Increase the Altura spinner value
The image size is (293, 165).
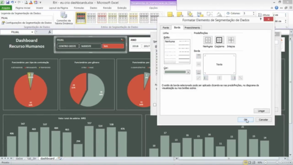point(286,14)
